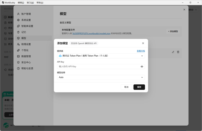Select 模型 in settings sidebar
202x131 pixels.
tap(33, 38)
